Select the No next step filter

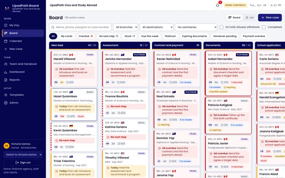click(x=109, y=36)
